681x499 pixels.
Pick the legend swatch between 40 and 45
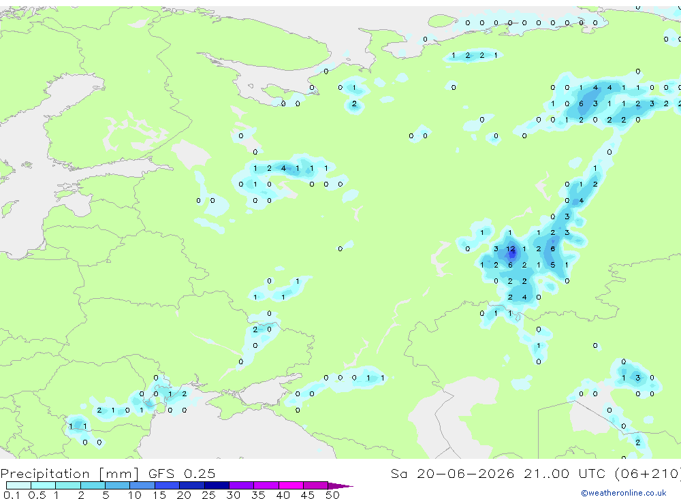point(291,485)
